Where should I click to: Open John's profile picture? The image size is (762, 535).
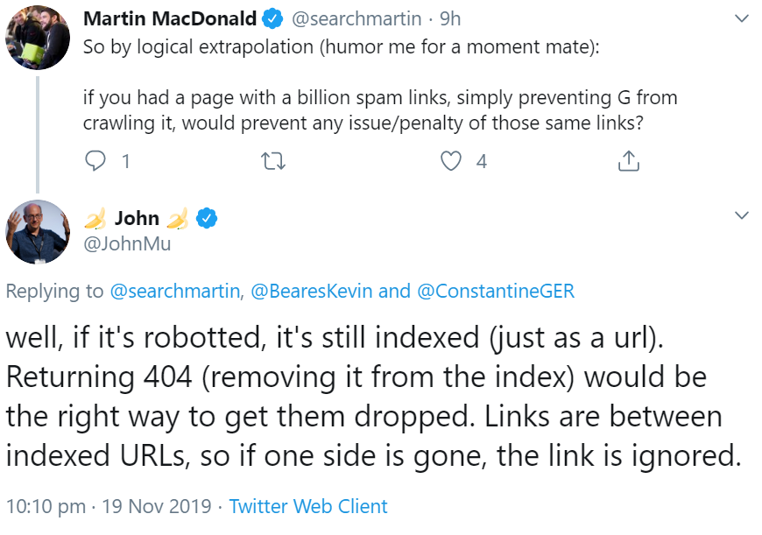point(38,230)
